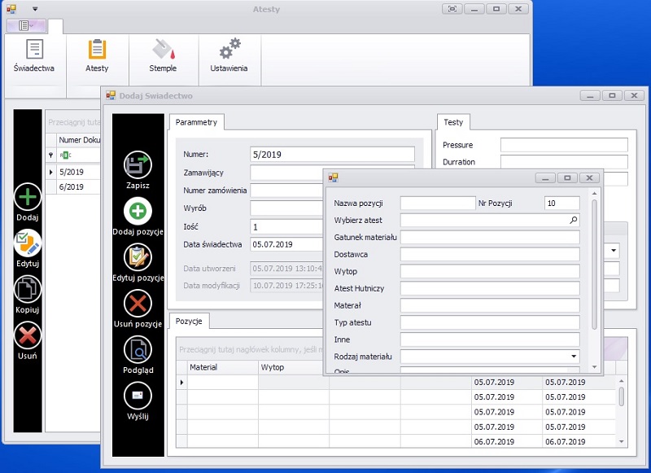Click the Edytuj pozycje icon
The image size is (651, 473).
click(138, 257)
